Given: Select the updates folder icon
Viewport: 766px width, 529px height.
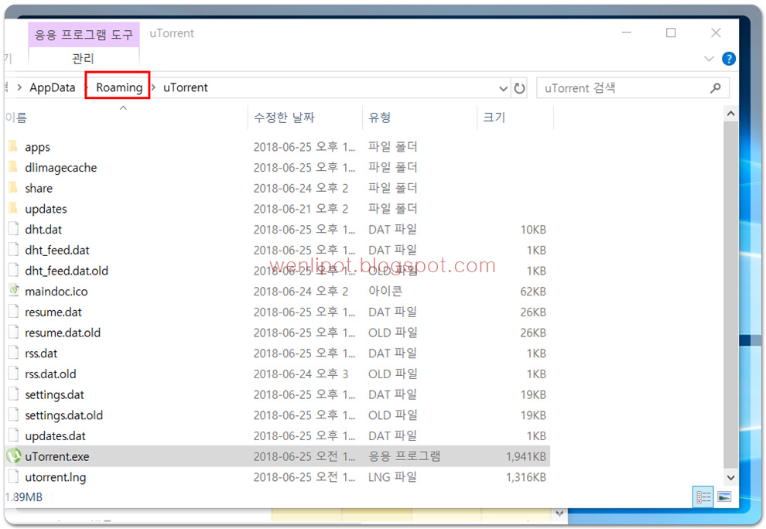Looking at the screenshot, I should (x=13, y=209).
